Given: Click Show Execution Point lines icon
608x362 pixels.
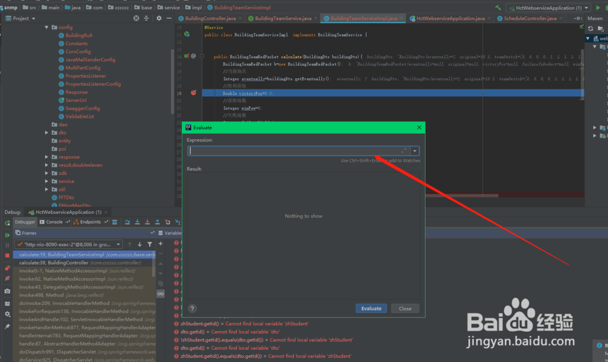Looking at the screenshot, I should (x=115, y=222).
